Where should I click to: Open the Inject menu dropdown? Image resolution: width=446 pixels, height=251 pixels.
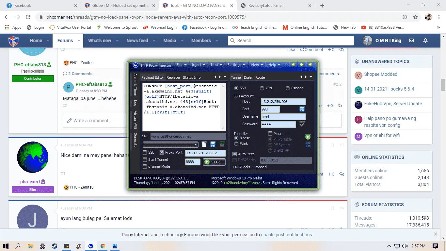click(199, 65)
